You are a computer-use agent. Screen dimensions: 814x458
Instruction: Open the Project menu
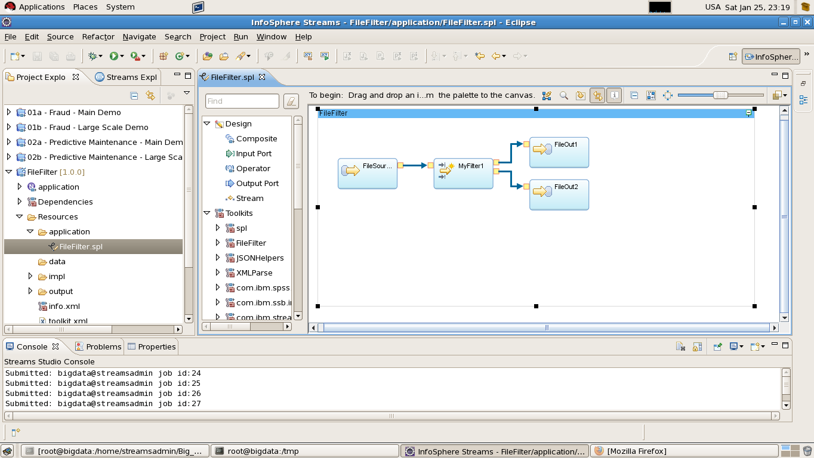(212, 36)
